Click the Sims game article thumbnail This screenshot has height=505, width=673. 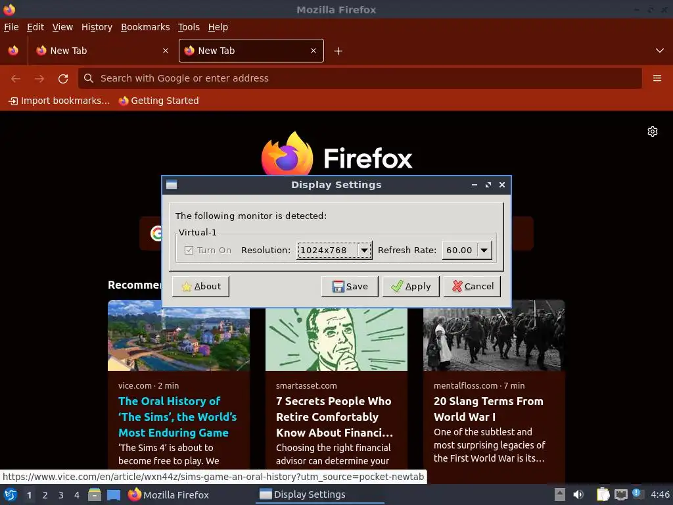coord(179,335)
